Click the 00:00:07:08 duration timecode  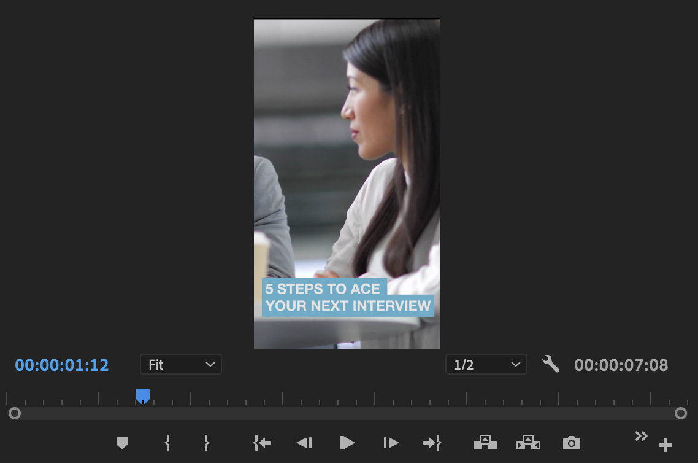[x=621, y=365]
